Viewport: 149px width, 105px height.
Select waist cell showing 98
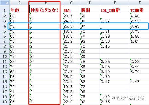coord(90,92)
